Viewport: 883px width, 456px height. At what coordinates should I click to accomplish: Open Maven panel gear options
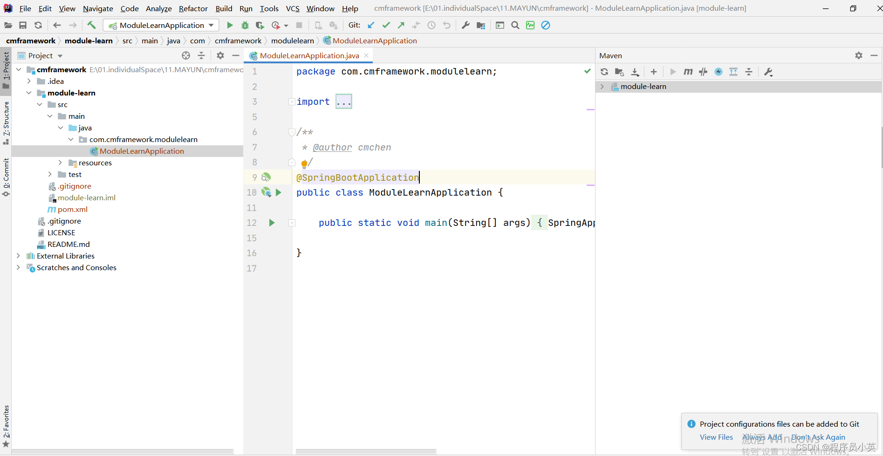coord(859,55)
